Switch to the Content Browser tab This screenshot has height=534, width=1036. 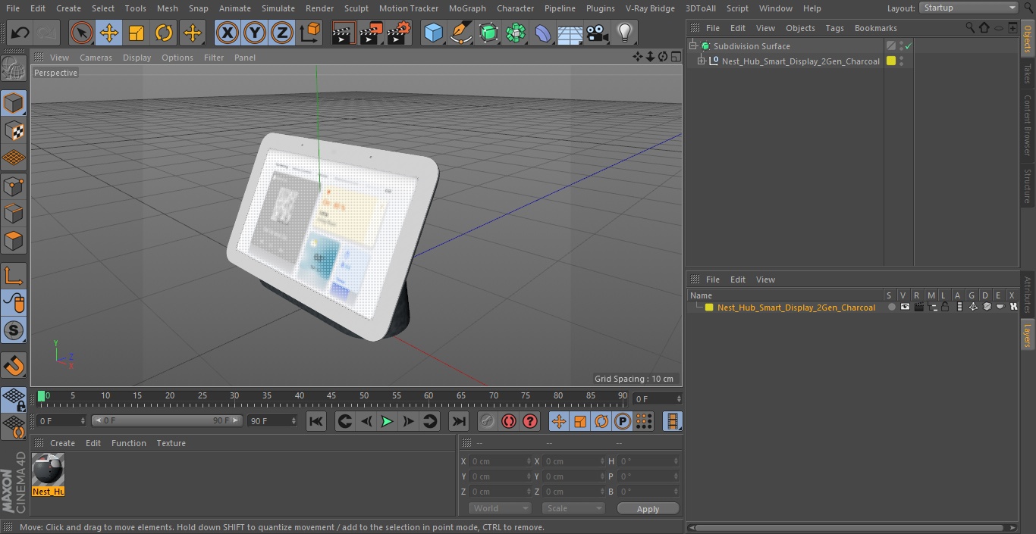coord(1028,126)
